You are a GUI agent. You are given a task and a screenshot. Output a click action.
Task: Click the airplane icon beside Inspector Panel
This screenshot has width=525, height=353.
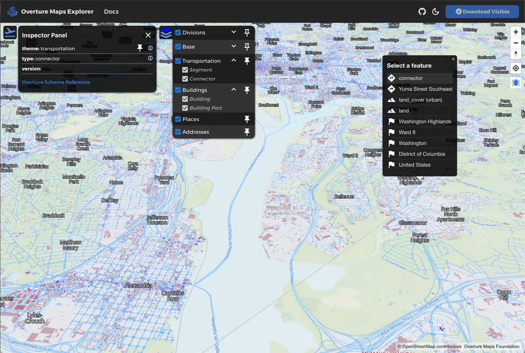[10, 33]
